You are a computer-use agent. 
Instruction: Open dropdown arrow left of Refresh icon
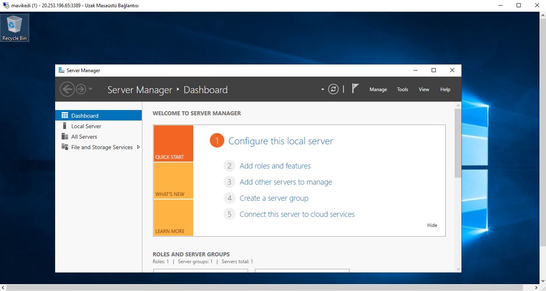click(x=323, y=89)
